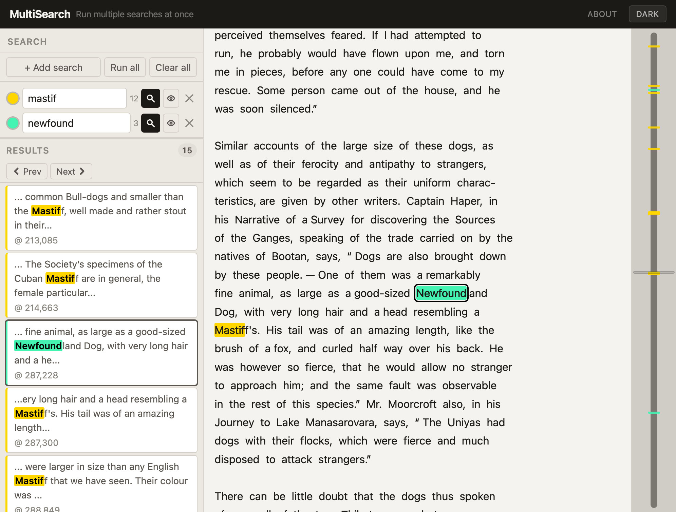Click the mastif match count 12
Screen dimensions: 676x512
pos(134,98)
